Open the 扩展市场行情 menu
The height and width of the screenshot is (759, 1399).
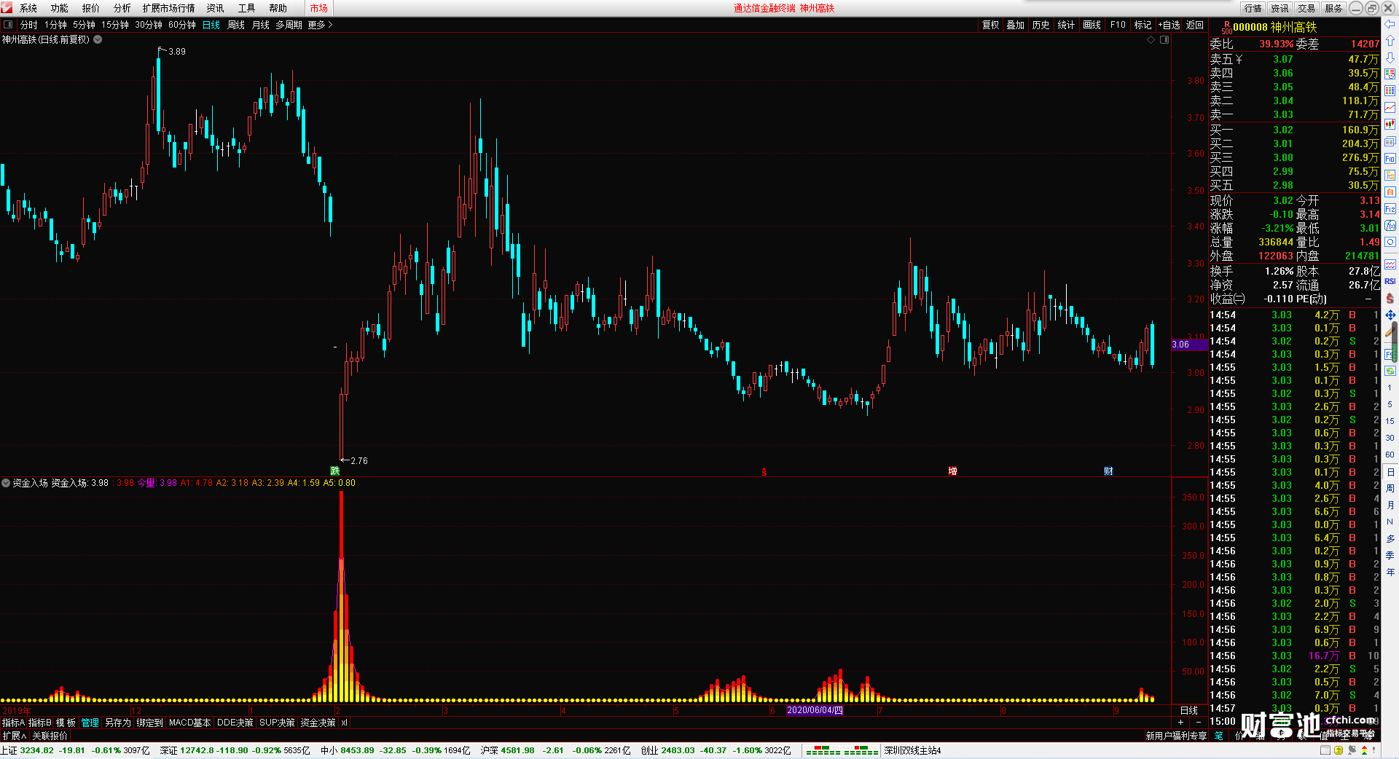[168, 8]
